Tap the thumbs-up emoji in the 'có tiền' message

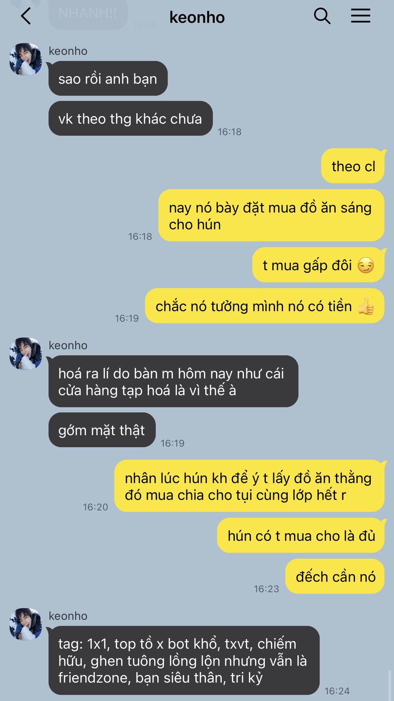(366, 306)
